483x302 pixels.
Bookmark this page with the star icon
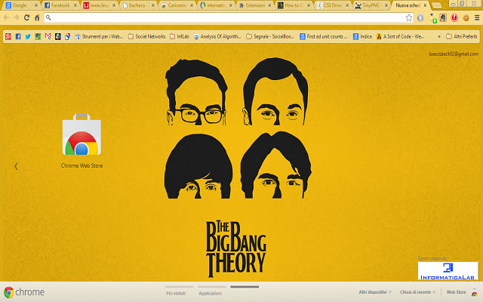(x=409, y=17)
